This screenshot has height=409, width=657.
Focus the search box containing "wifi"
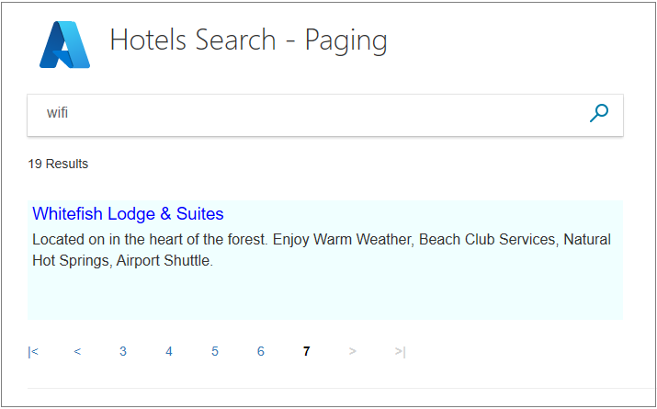303,114
